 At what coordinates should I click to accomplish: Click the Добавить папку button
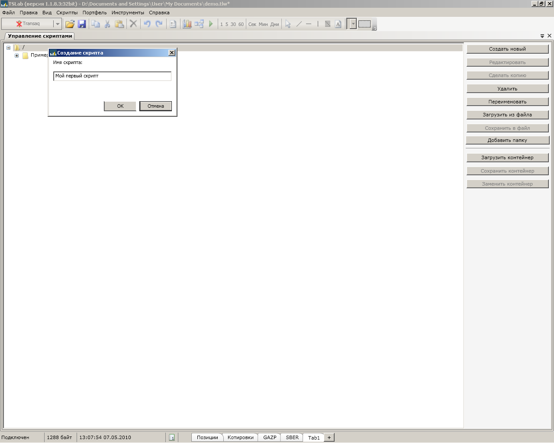tap(507, 140)
